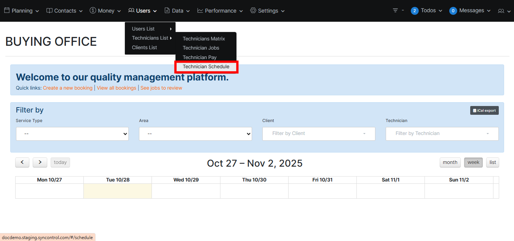
Task: Click the Filter by Client field
Action: [x=319, y=134]
